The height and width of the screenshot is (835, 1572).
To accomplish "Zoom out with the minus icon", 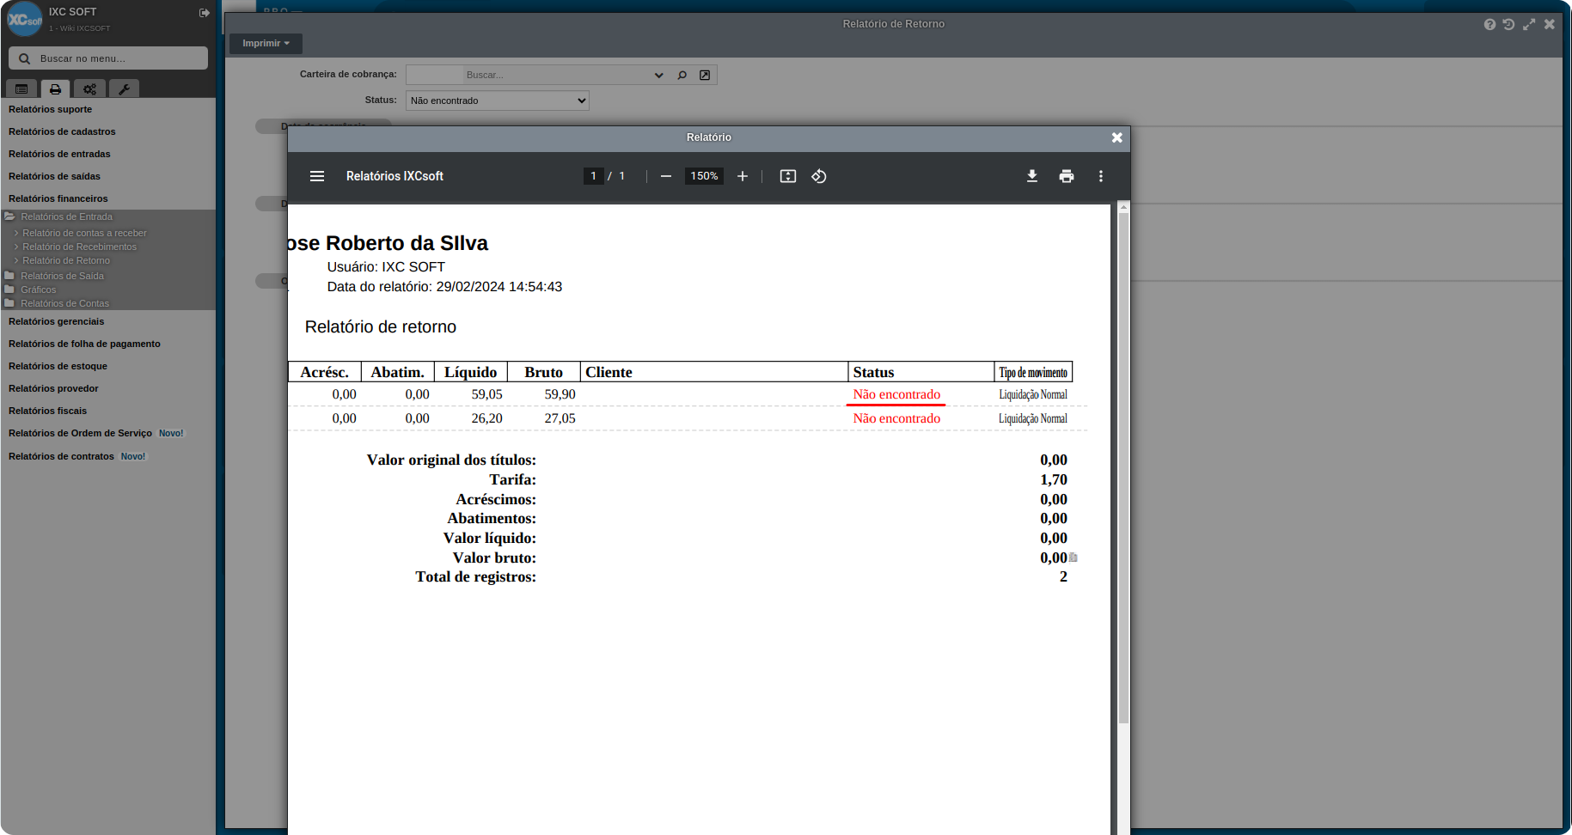I will click(666, 176).
